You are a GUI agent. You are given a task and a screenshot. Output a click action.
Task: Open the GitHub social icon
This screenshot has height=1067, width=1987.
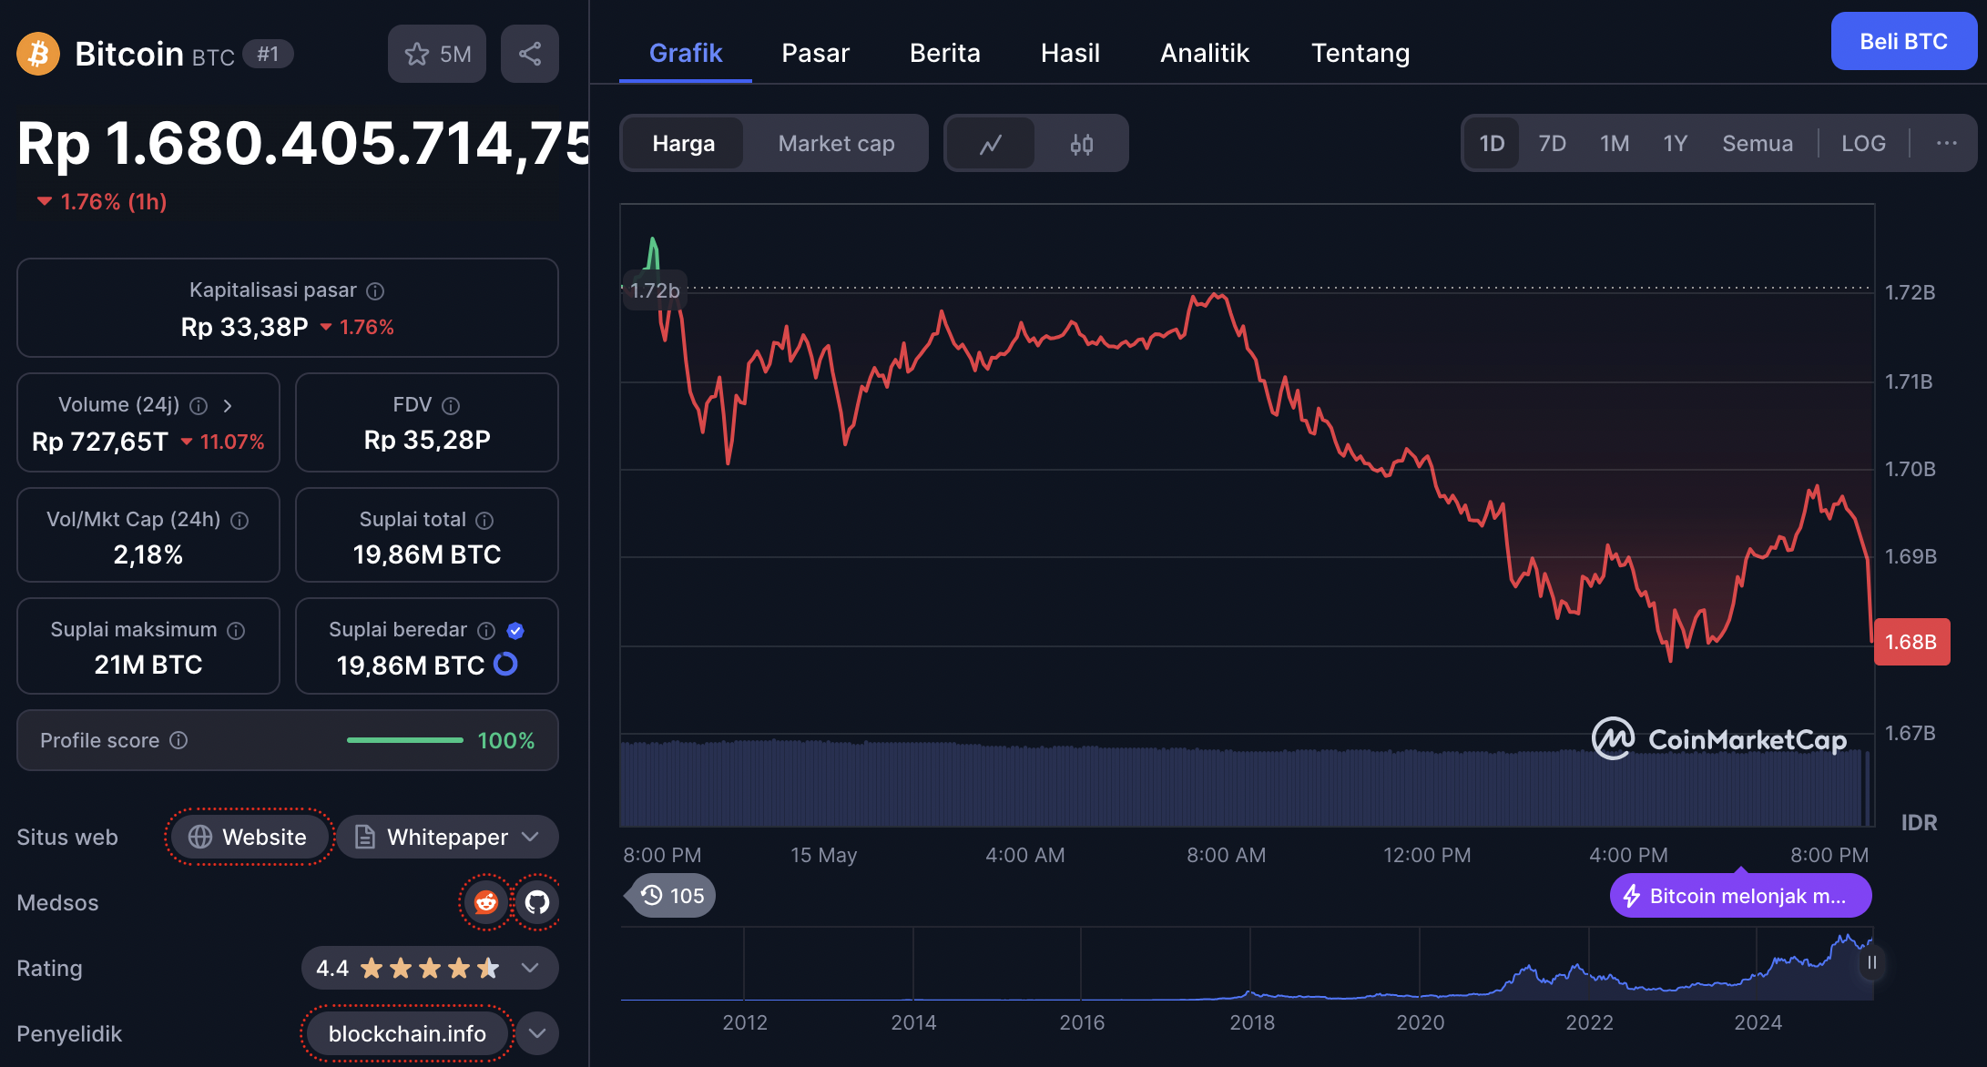pyautogui.click(x=537, y=902)
